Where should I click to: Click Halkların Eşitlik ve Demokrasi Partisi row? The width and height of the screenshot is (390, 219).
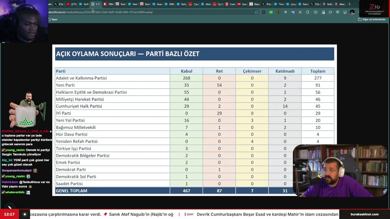tap(91, 92)
